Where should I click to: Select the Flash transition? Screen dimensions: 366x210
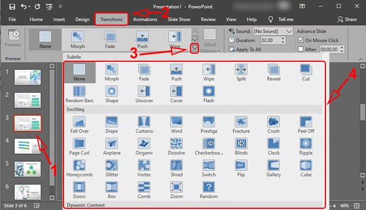point(208,94)
